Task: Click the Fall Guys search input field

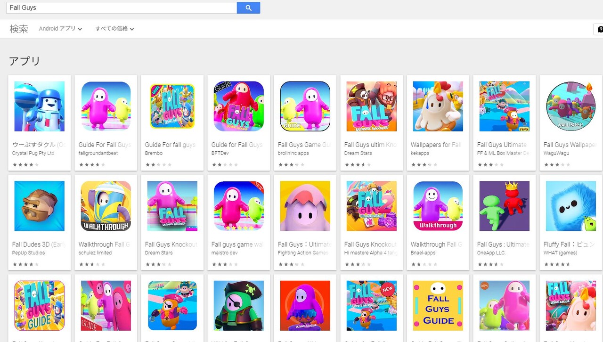Action: [x=122, y=8]
